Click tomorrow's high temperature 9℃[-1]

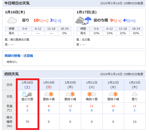pyautogui.click(x=116, y=20)
